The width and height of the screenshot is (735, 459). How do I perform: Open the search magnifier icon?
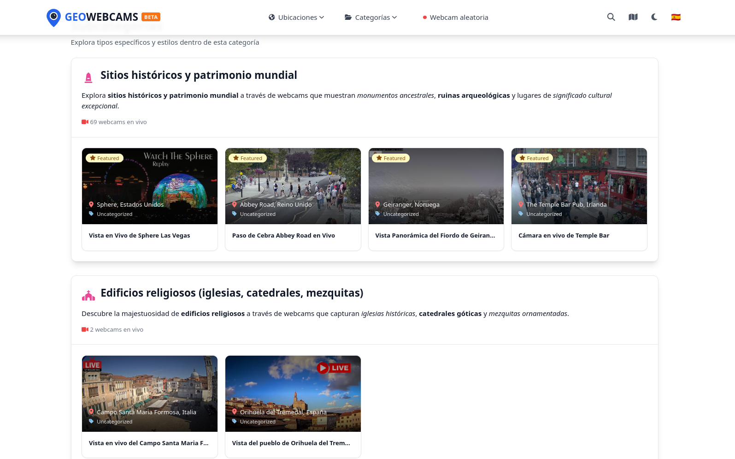611,17
